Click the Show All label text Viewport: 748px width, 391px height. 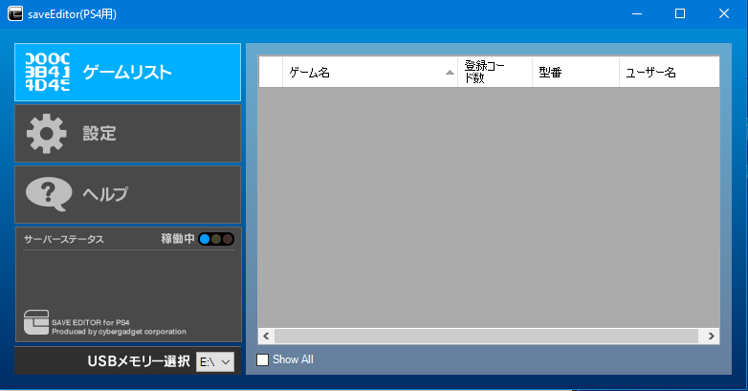293,359
